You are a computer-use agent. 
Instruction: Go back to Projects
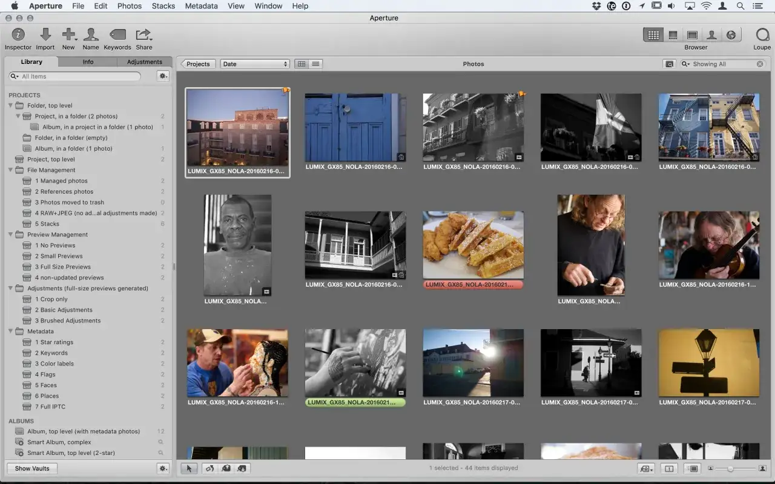(x=198, y=64)
